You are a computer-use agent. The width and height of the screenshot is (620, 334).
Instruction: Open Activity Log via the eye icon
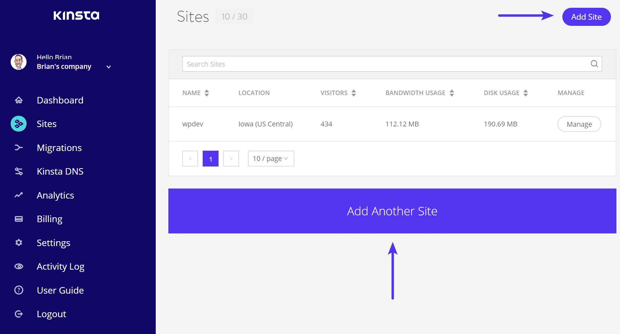[x=18, y=266]
